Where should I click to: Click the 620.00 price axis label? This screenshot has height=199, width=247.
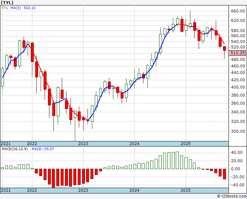(238, 20)
